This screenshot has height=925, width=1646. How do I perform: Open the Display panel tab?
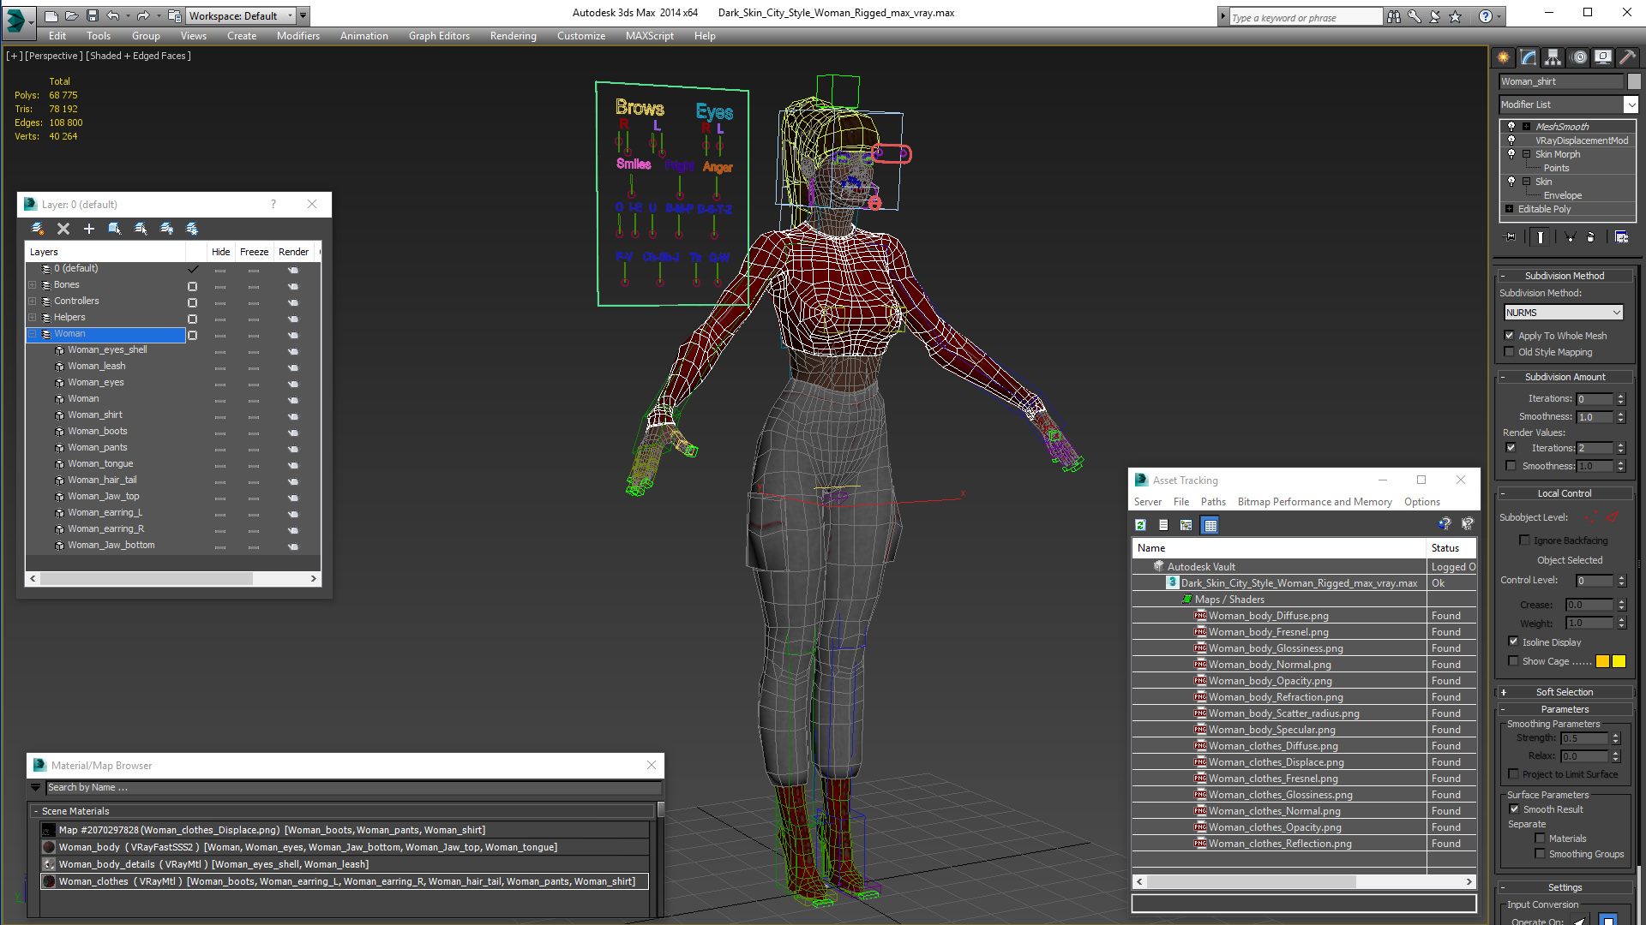click(1603, 57)
